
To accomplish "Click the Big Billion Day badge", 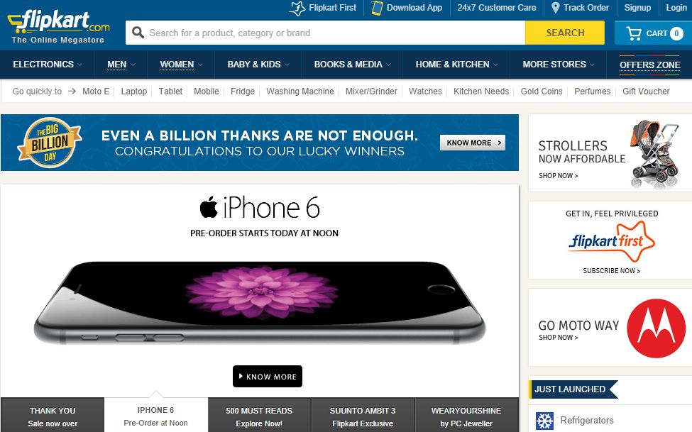I will point(50,143).
